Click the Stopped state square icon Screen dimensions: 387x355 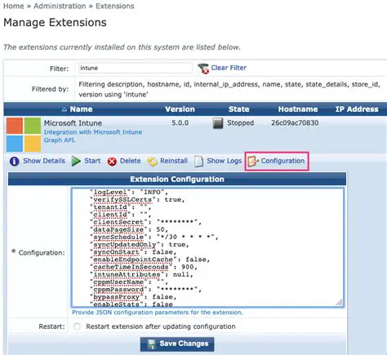pyautogui.click(x=218, y=123)
